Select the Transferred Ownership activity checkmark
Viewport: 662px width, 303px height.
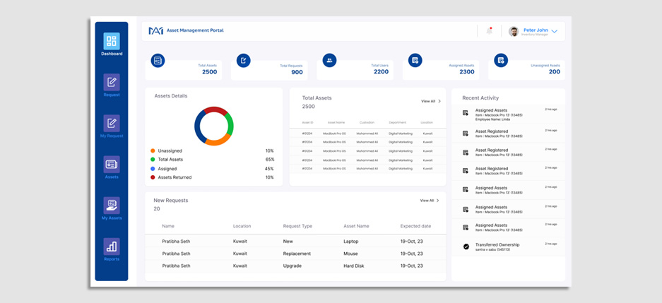[x=466, y=246]
